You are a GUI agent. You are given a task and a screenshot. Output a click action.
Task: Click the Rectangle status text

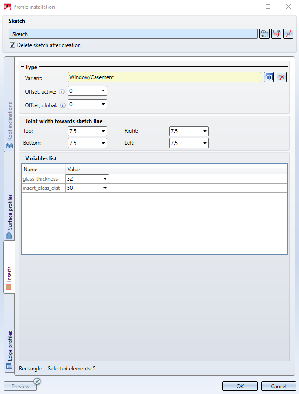pyautogui.click(x=30, y=369)
